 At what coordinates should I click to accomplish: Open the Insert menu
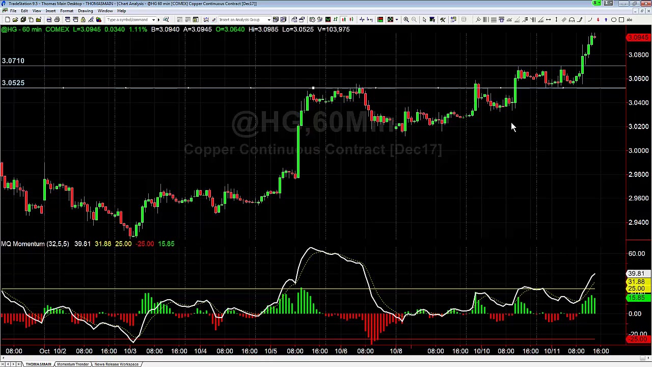click(x=50, y=11)
